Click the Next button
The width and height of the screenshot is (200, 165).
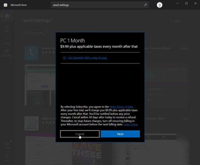coord(120,134)
